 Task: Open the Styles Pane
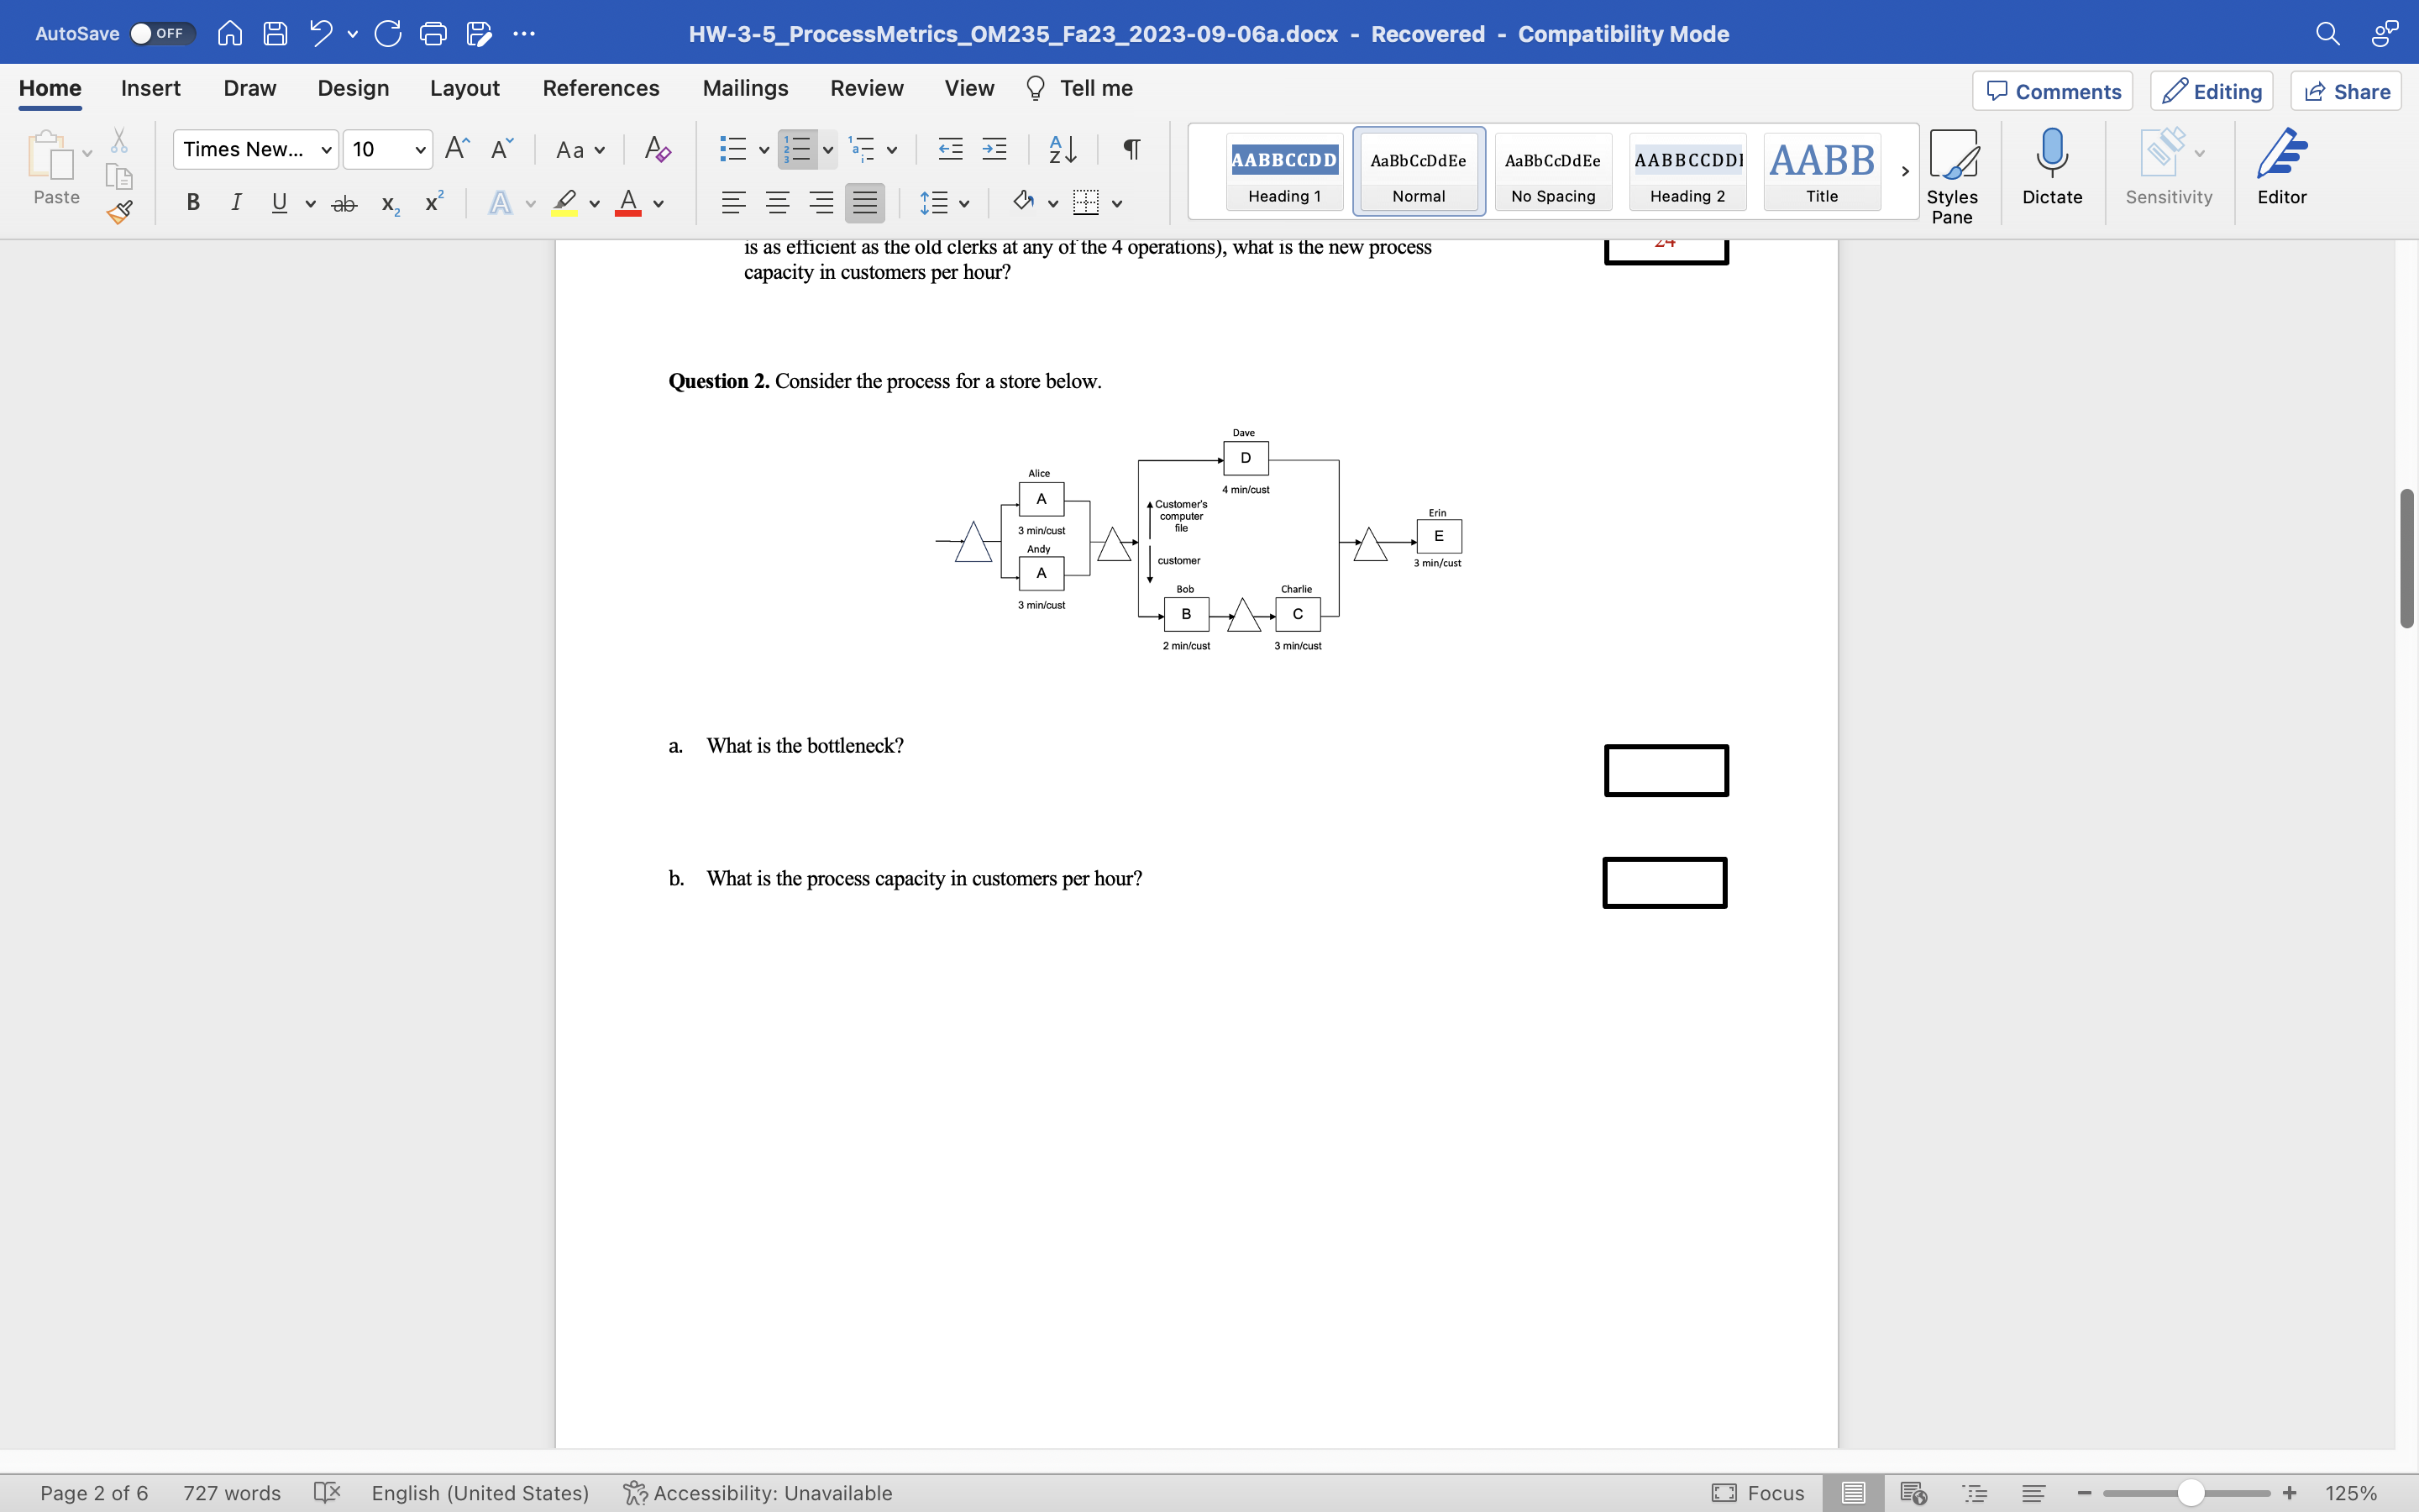(x=1952, y=168)
